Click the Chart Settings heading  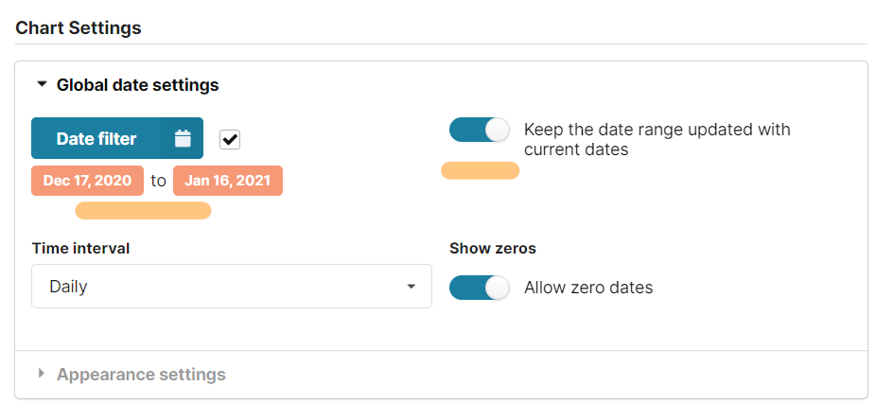[79, 27]
